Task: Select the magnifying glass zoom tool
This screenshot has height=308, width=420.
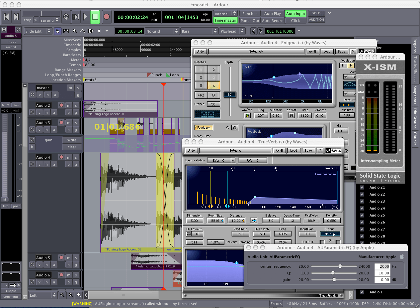Action: (74, 31)
